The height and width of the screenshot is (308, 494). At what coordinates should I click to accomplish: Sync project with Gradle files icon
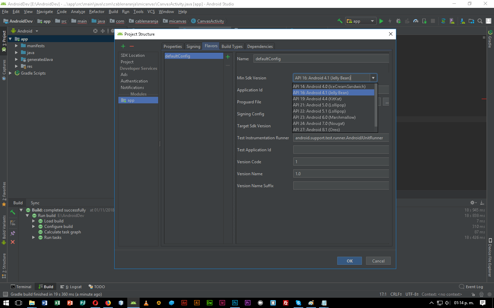point(443,21)
